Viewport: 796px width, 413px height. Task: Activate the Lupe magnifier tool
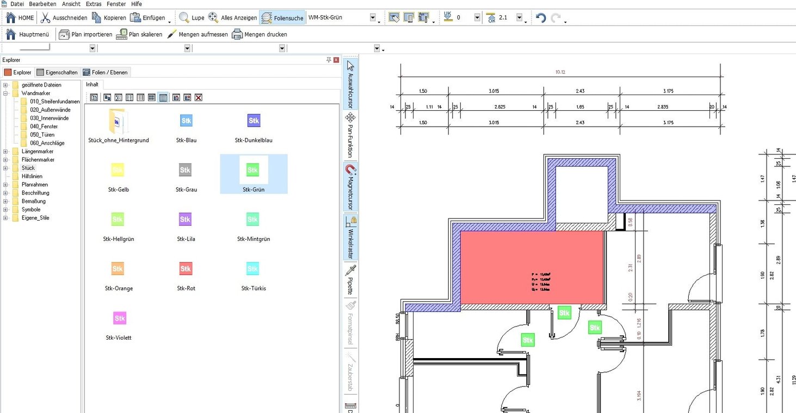pos(192,18)
